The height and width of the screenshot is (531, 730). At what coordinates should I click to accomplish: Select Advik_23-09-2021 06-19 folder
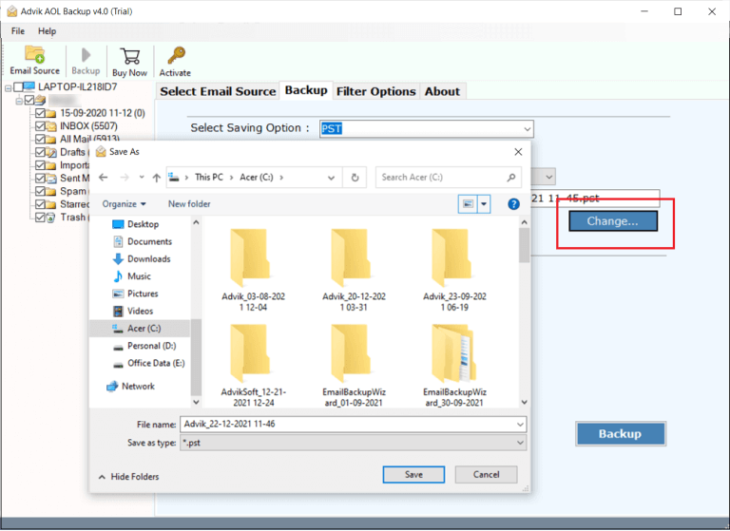click(x=454, y=271)
